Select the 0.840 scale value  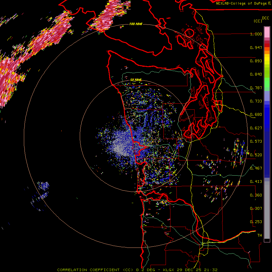(x=256, y=74)
